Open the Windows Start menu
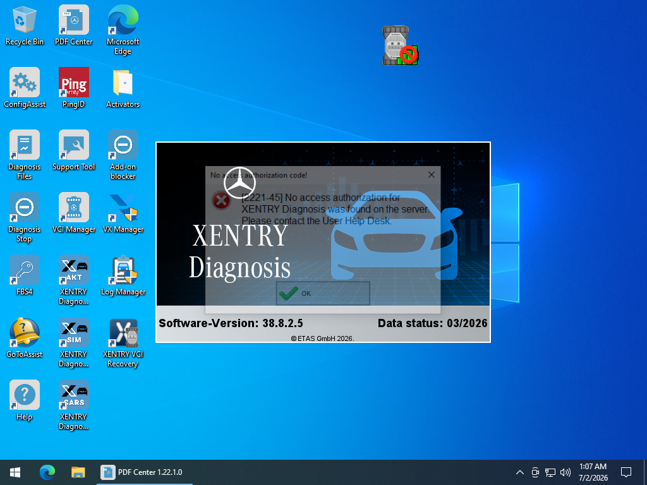 tap(15, 472)
